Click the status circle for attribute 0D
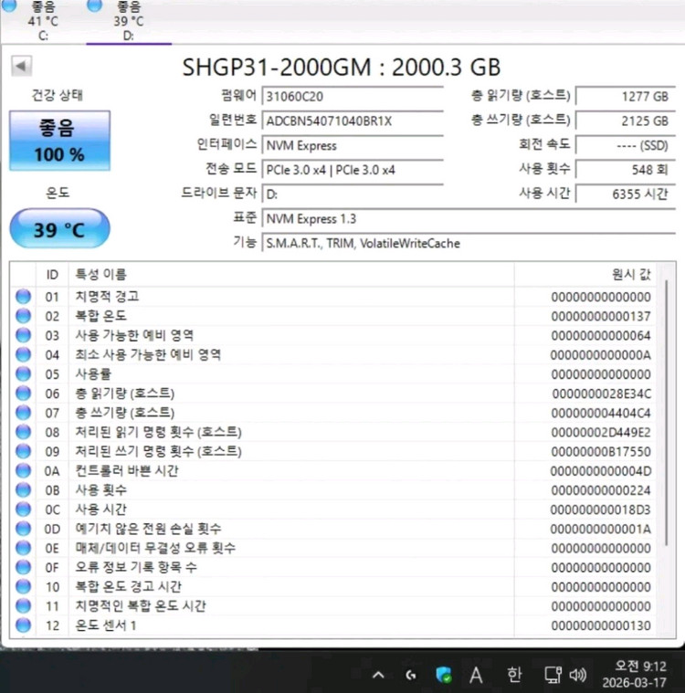The width and height of the screenshot is (685, 693). coord(23,529)
